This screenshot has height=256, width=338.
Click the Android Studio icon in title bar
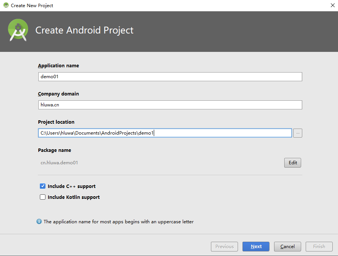[6, 5]
